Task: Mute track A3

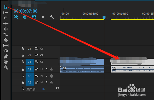Action: click(42, 82)
